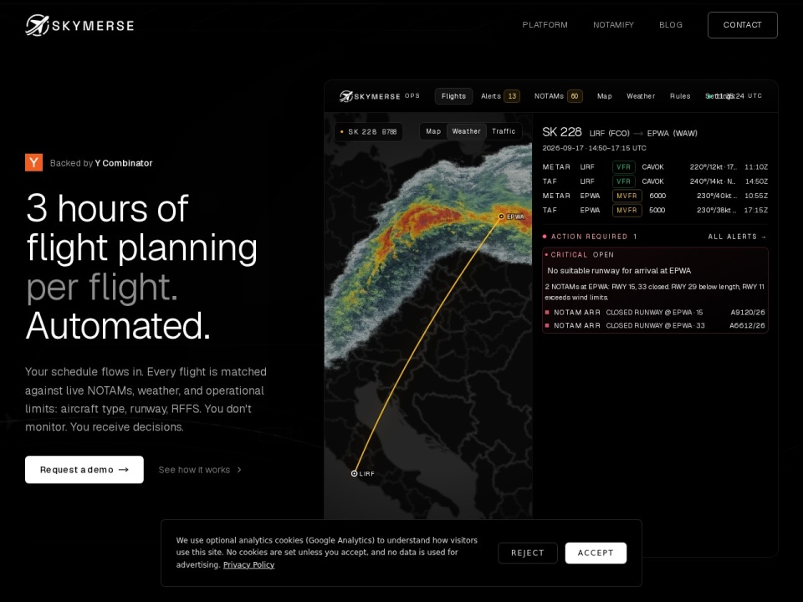803x602 pixels.
Task: Click the Y Combinator orange logo
Action: click(33, 163)
